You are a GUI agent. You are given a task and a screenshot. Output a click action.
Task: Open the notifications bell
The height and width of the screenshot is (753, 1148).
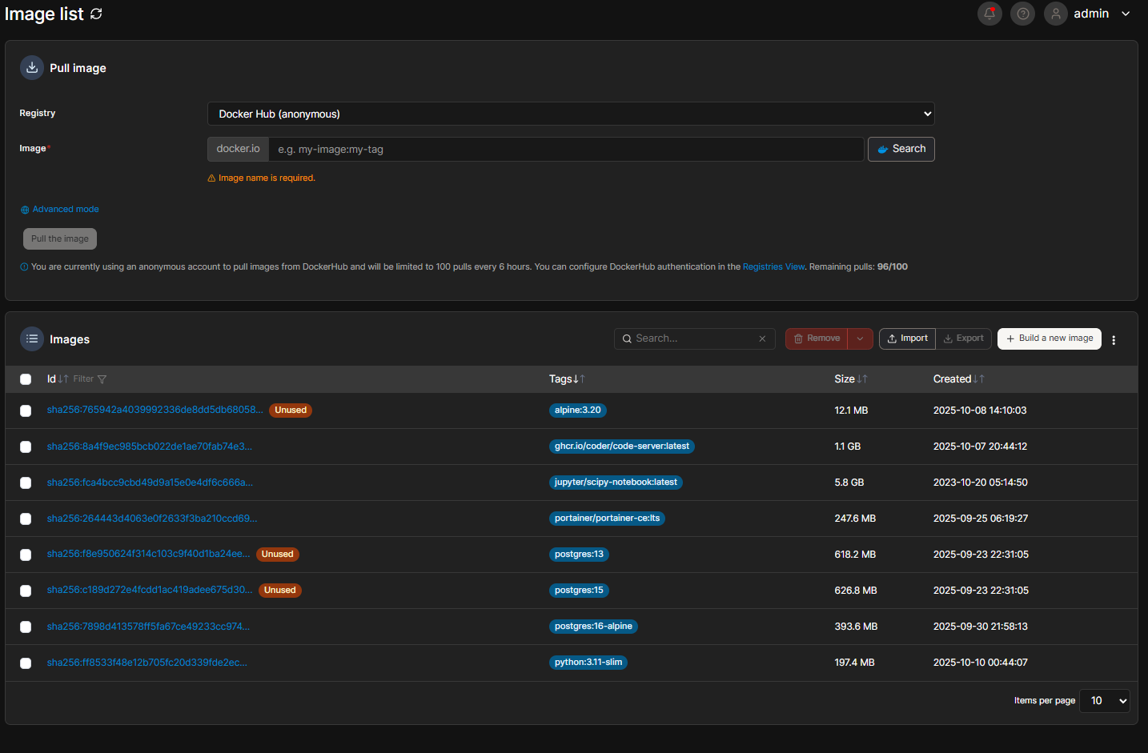click(x=989, y=14)
